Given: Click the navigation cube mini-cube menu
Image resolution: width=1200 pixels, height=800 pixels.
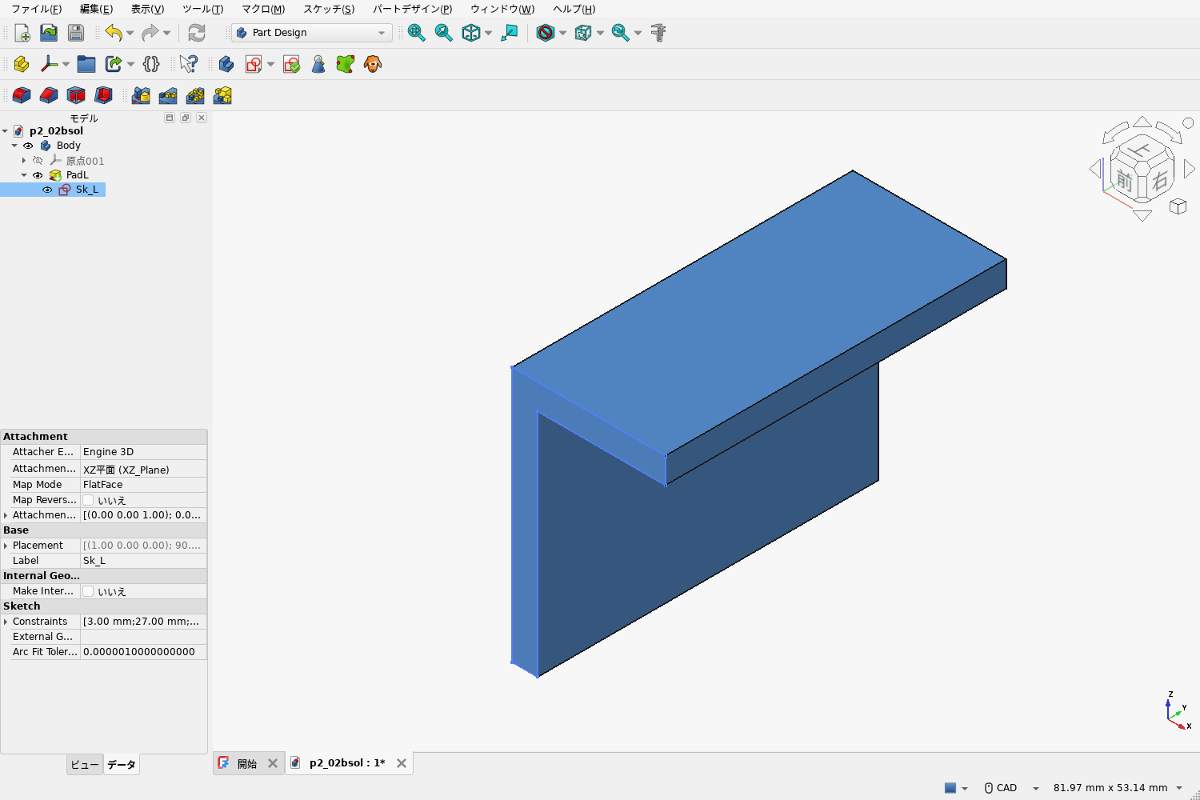Looking at the screenshot, I should pyautogui.click(x=1178, y=206).
